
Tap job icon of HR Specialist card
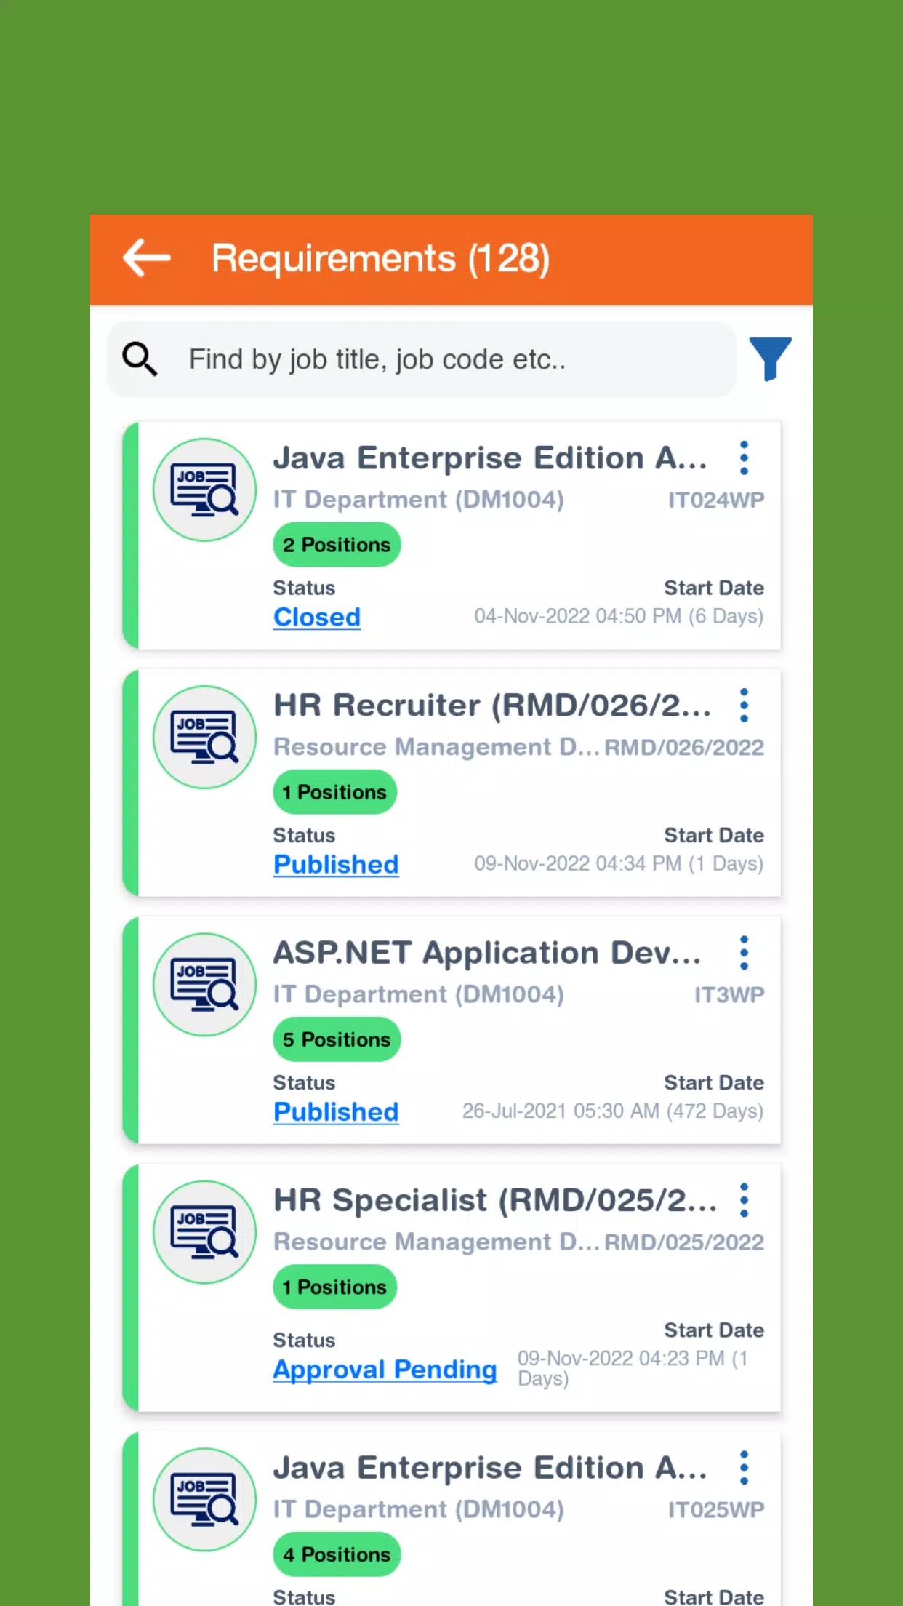pos(204,1231)
